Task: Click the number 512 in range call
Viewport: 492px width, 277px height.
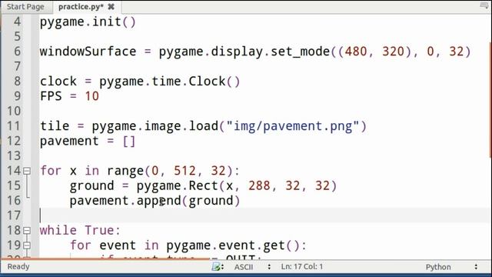Action: [x=184, y=171]
